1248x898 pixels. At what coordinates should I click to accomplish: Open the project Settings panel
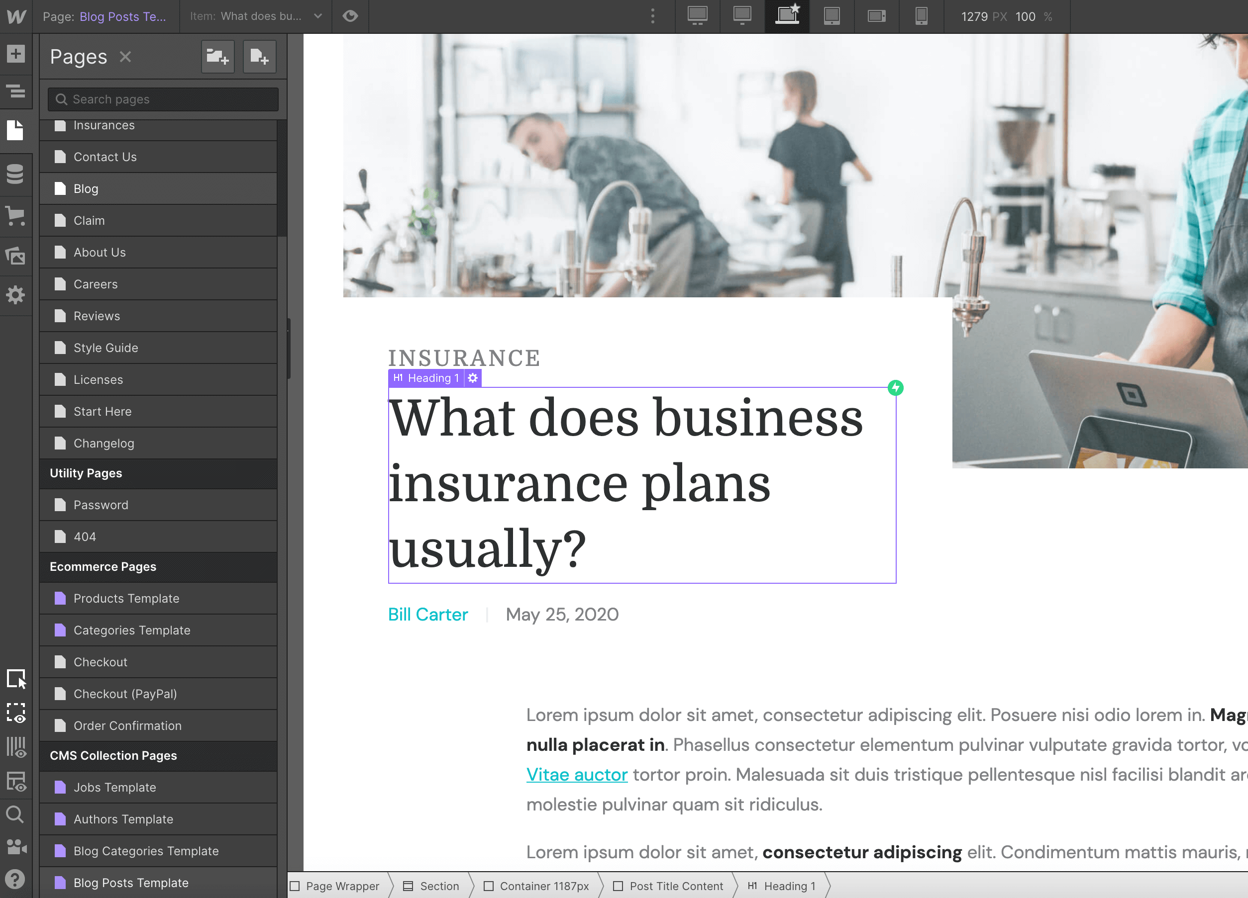[x=16, y=295]
